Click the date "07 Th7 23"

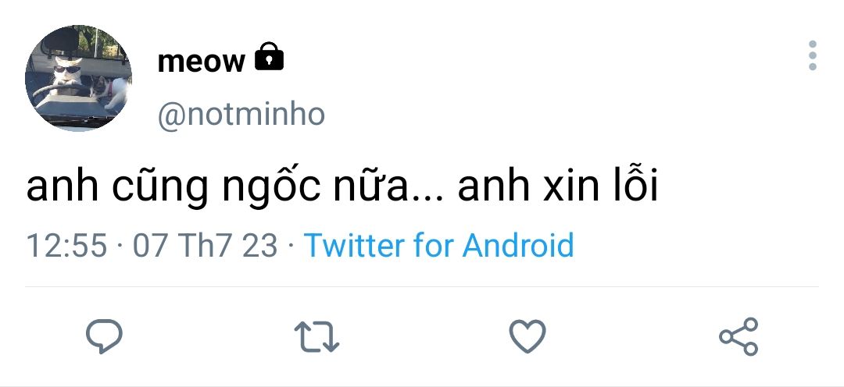coord(206,245)
